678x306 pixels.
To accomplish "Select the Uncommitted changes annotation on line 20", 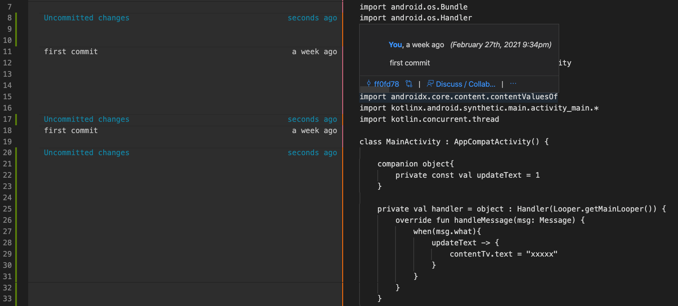I will pyautogui.click(x=86, y=153).
